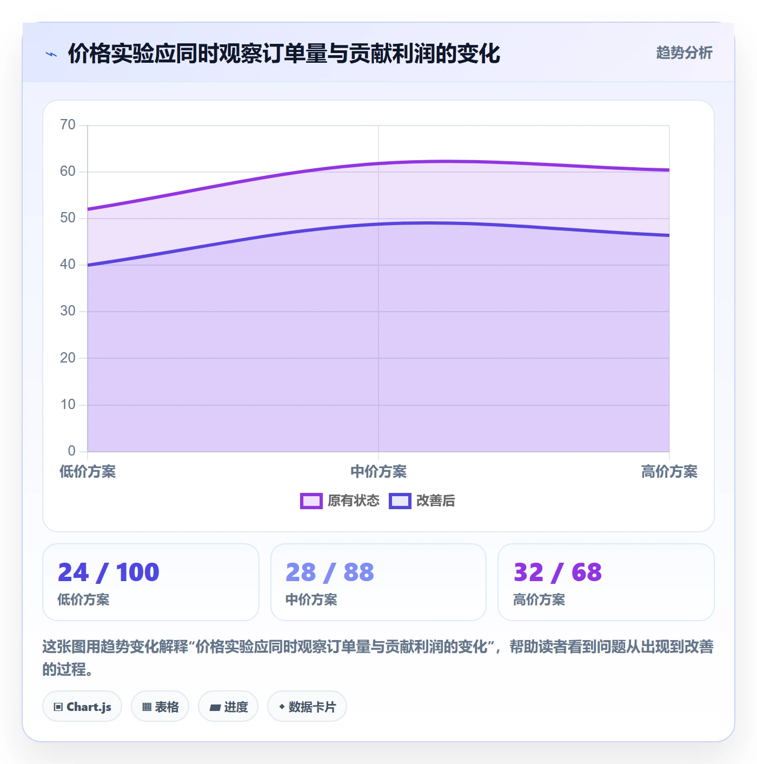Screen dimensions: 757x764
Task: Toggle the 改善后 legend swatch
Action: [400, 501]
